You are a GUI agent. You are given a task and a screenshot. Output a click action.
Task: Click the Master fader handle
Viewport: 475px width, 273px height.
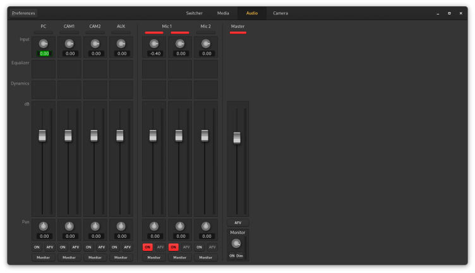point(237,137)
